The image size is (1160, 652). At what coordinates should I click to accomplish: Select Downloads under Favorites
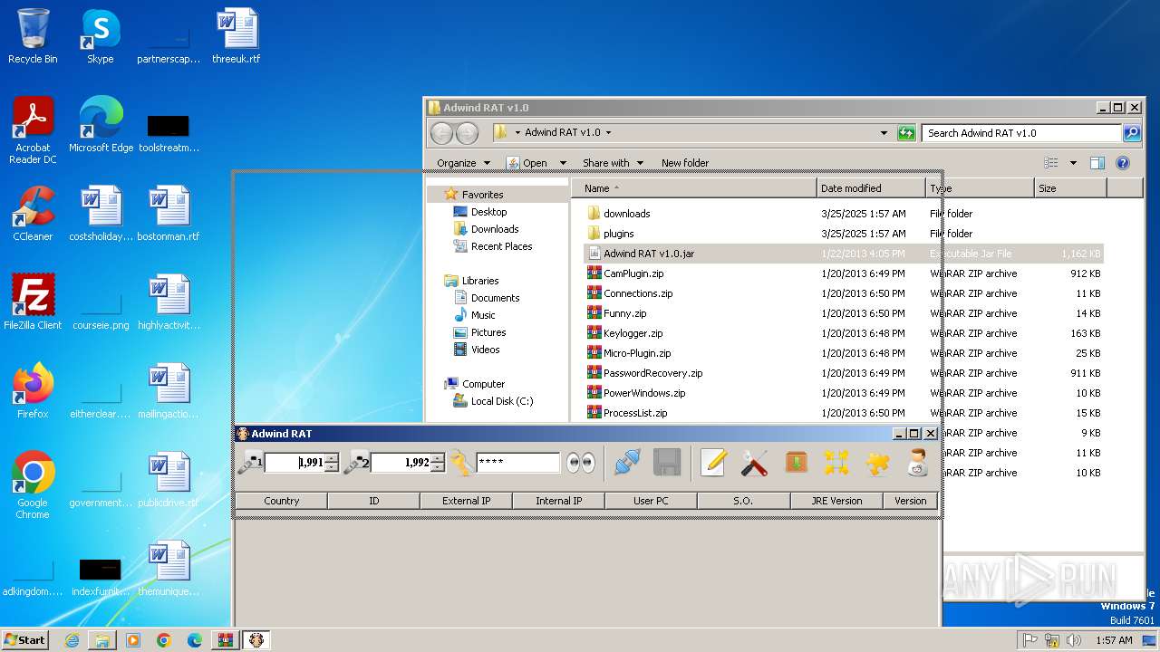coord(495,229)
